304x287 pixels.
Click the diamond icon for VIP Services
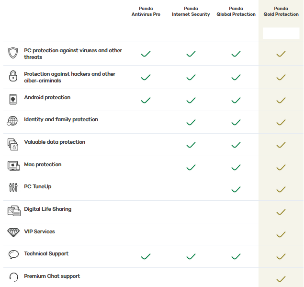click(x=13, y=232)
